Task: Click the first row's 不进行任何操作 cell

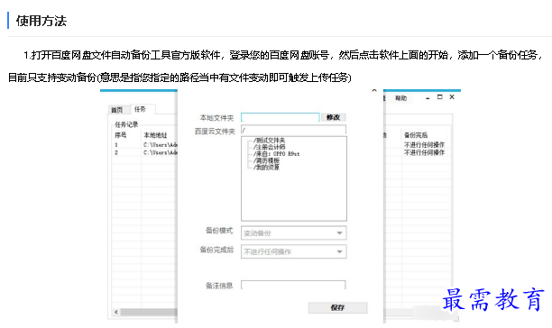Action: [x=424, y=144]
